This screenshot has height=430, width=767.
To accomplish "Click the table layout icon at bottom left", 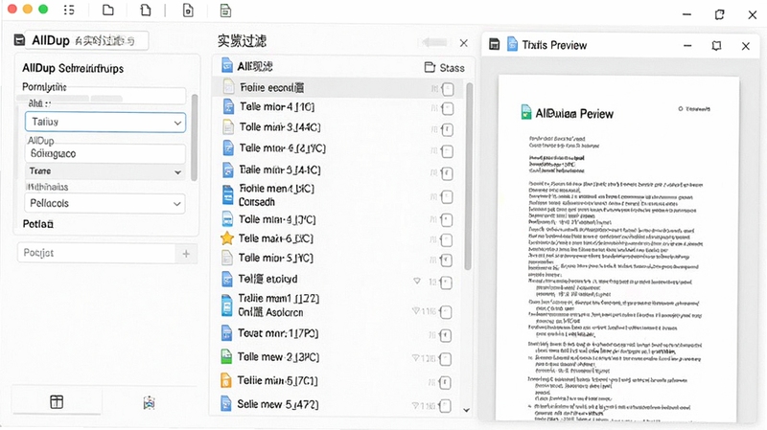I will coord(57,401).
